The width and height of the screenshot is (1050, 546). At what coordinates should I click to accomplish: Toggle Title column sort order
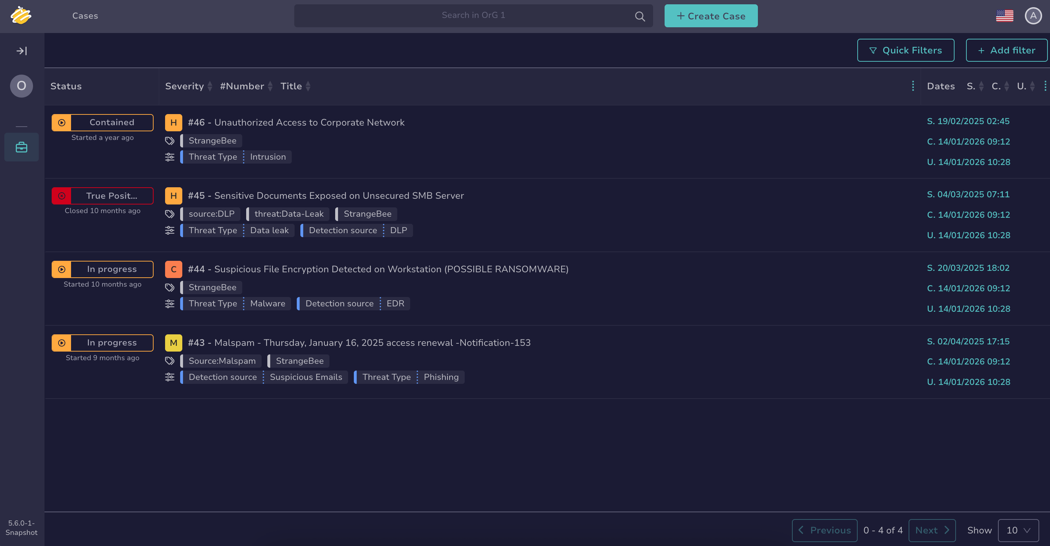click(308, 86)
